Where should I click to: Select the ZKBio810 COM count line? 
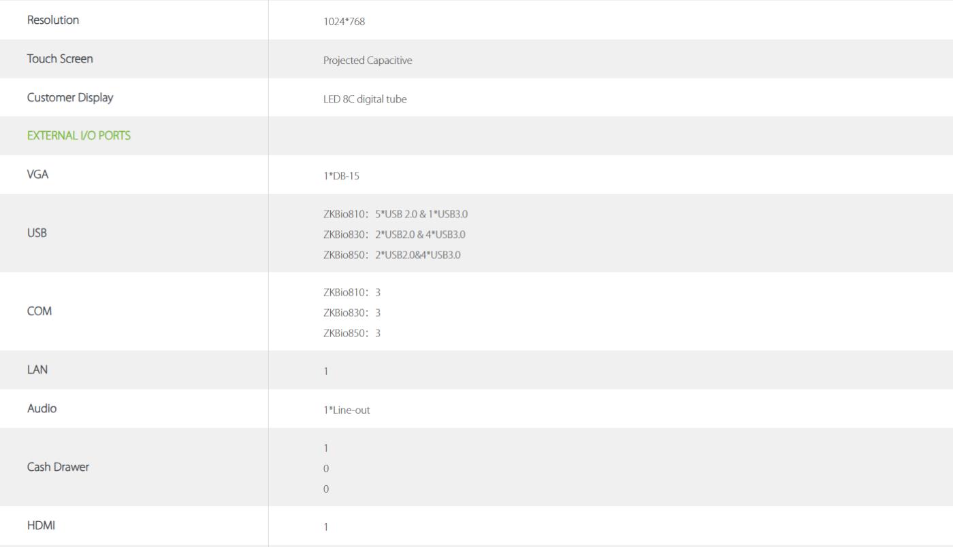[x=352, y=292]
